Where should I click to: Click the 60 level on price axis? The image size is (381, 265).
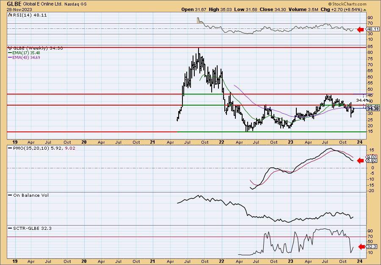coord(370,77)
